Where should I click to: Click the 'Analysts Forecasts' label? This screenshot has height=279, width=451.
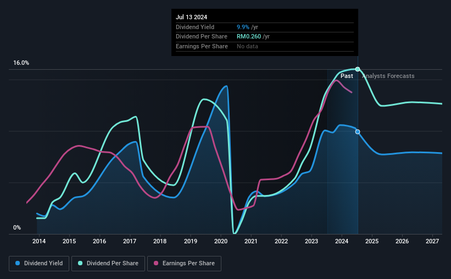(388, 76)
